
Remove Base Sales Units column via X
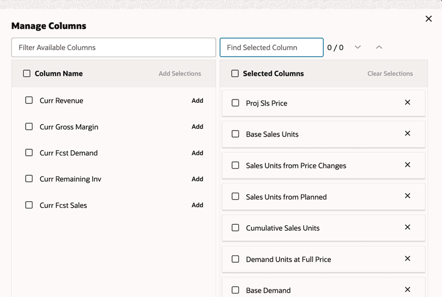[x=407, y=133]
